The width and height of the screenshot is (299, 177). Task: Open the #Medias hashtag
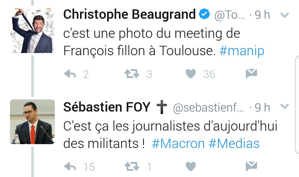point(234,144)
